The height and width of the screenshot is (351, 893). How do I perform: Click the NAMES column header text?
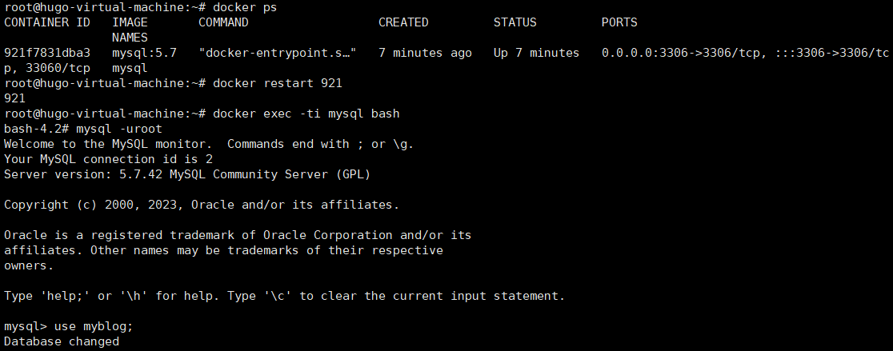(x=130, y=38)
